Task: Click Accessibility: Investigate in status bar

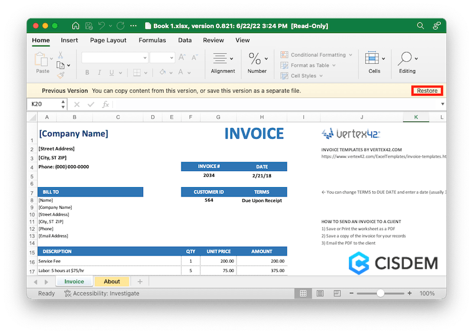Action: pyautogui.click(x=102, y=293)
